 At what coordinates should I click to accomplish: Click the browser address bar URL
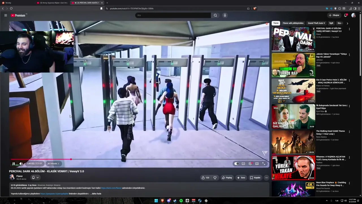click(x=132, y=8)
